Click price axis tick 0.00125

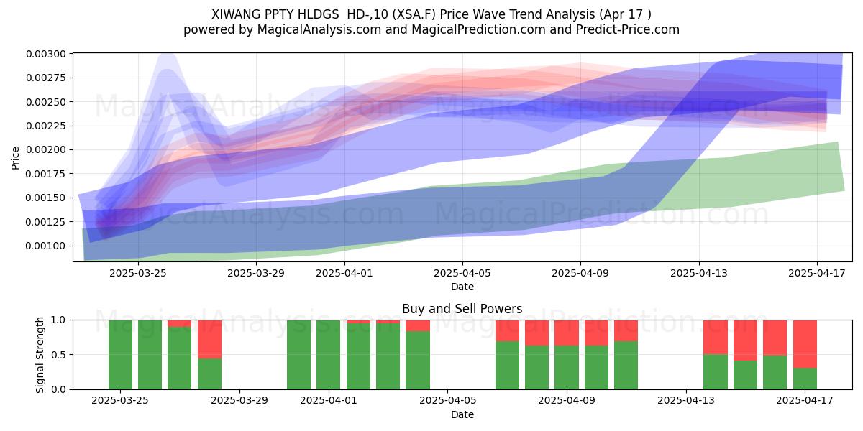coord(47,221)
